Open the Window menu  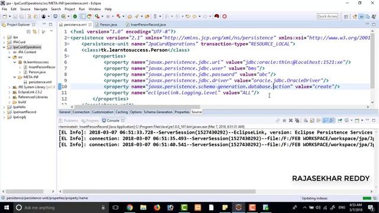(x=95, y=9)
